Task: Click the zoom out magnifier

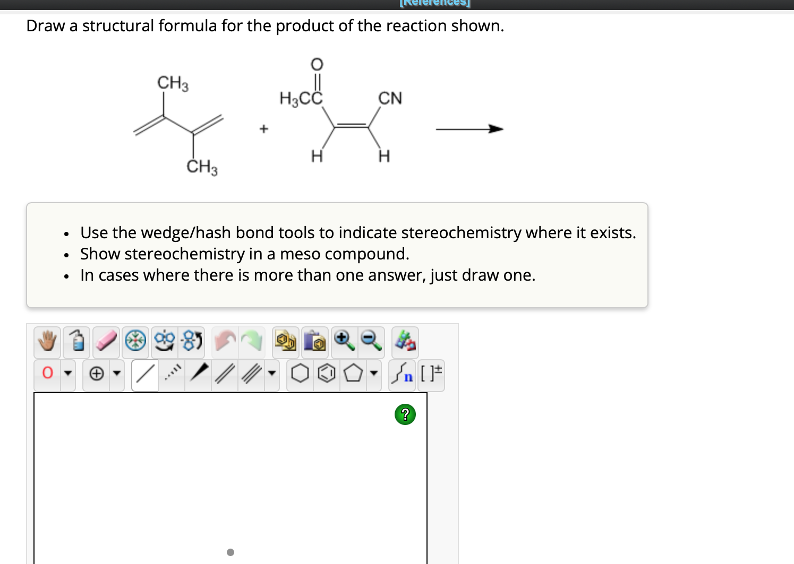Action: (x=371, y=341)
